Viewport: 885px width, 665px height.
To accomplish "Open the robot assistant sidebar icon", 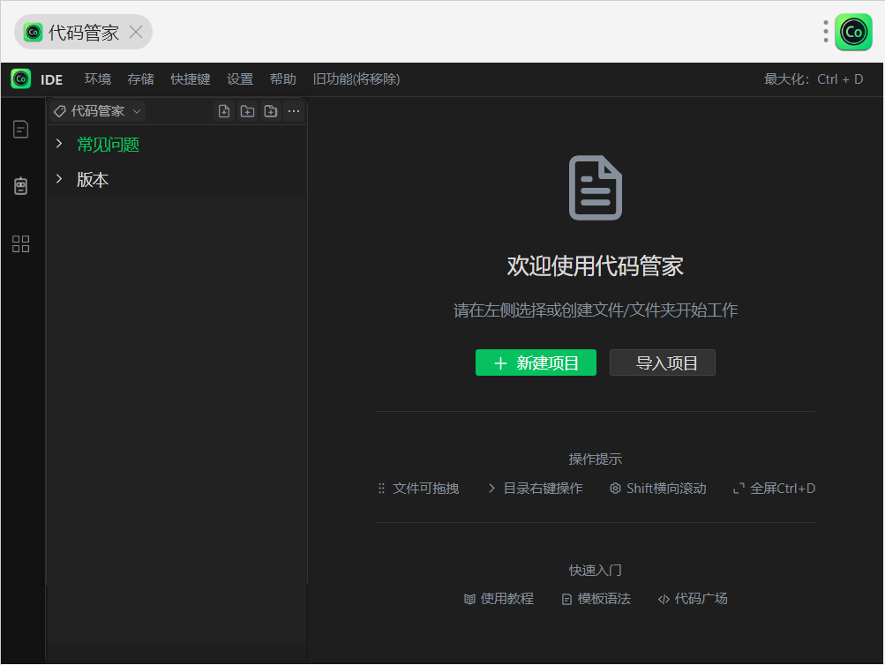I will tap(20, 186).
